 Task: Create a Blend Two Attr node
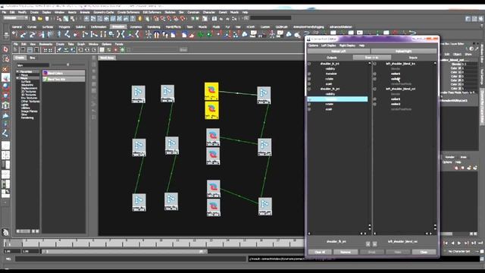[64, 79]
